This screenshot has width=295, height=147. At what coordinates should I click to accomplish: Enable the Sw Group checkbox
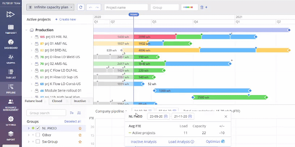coord(38,141)
